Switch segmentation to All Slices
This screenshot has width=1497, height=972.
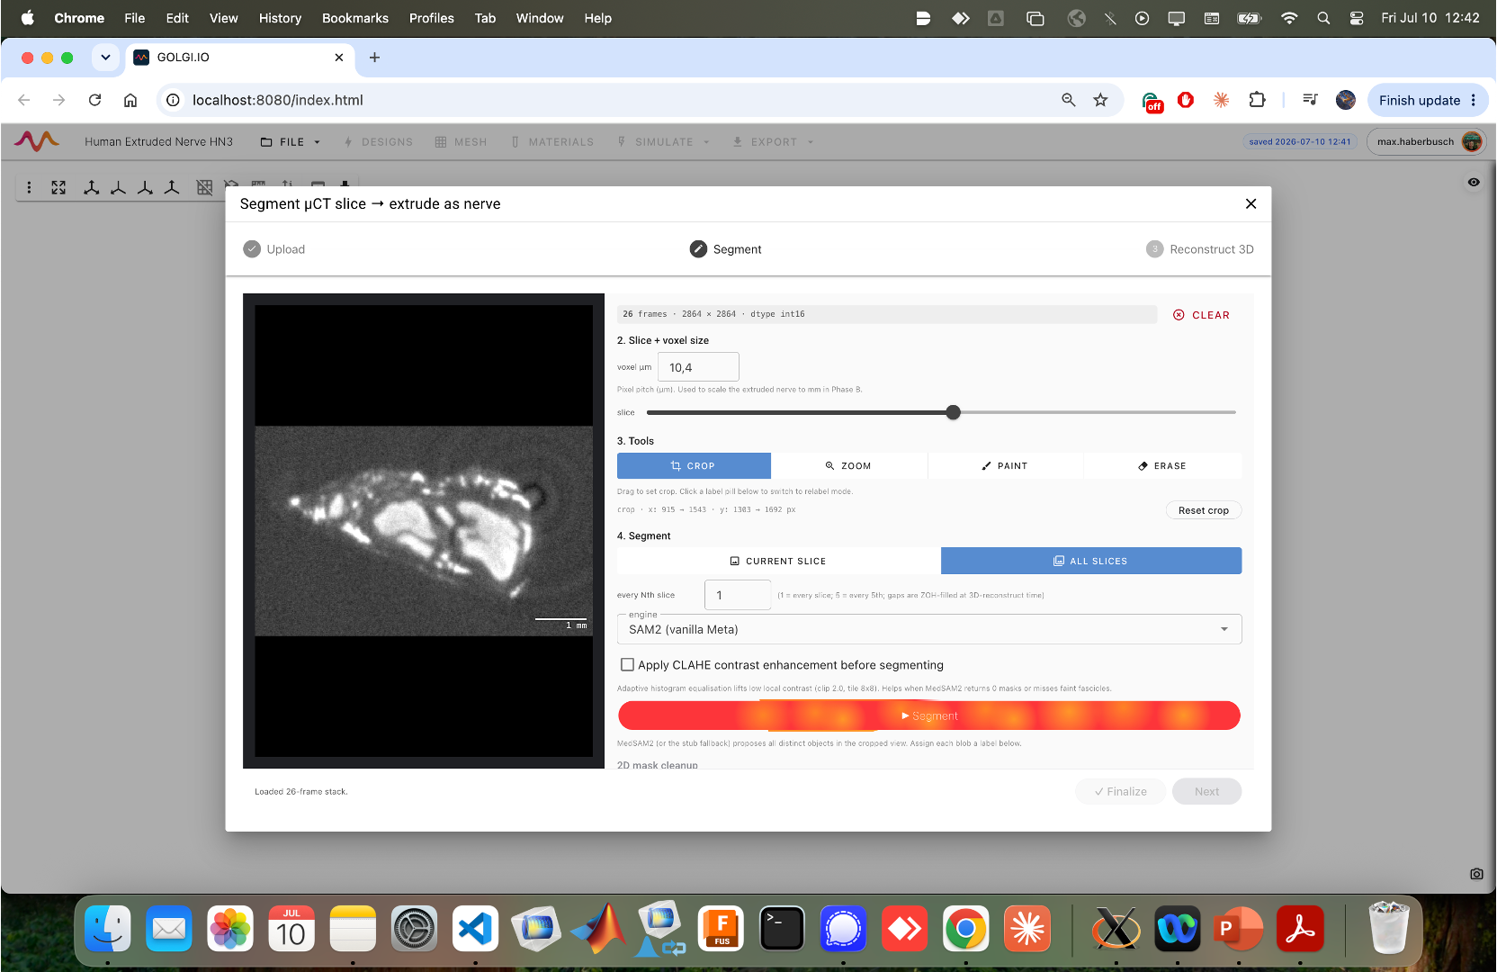click(1091, 561)
